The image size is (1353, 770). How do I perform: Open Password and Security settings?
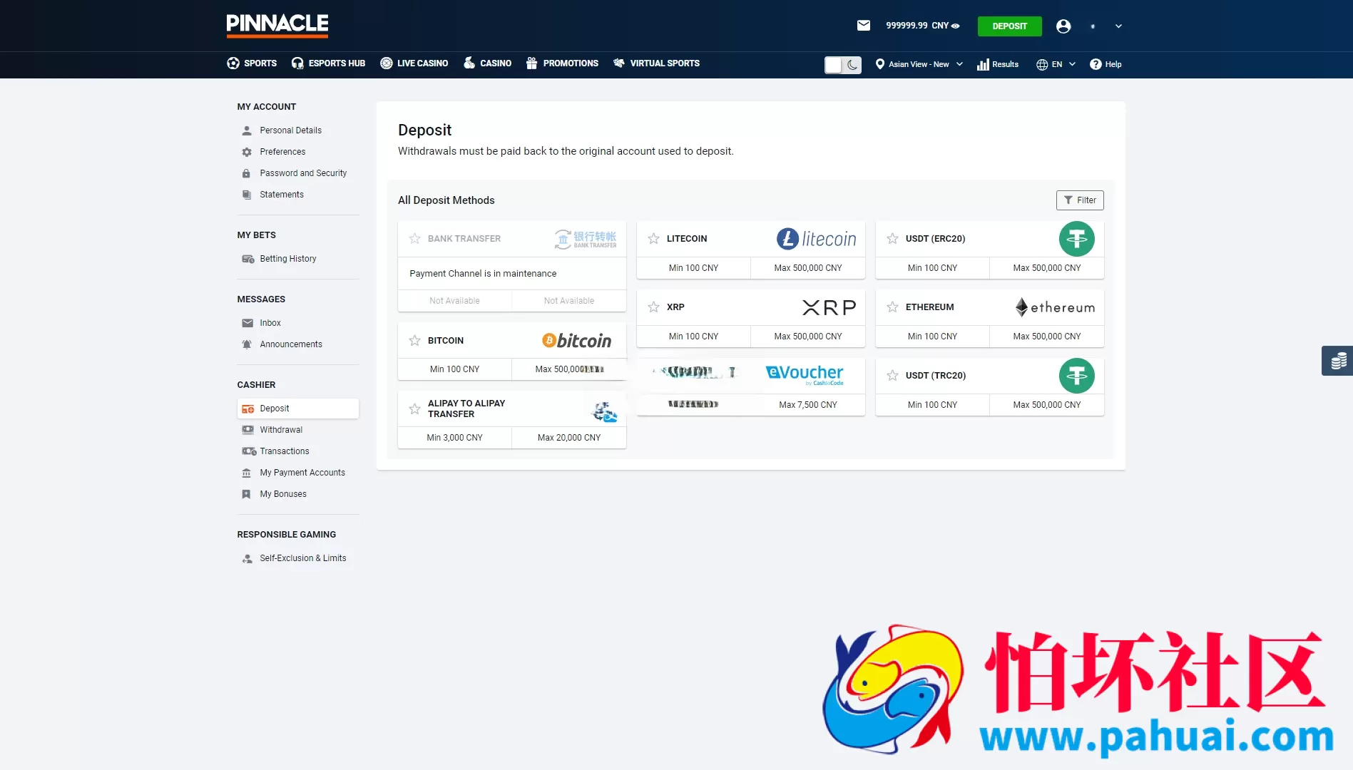[x=303, y=173]
